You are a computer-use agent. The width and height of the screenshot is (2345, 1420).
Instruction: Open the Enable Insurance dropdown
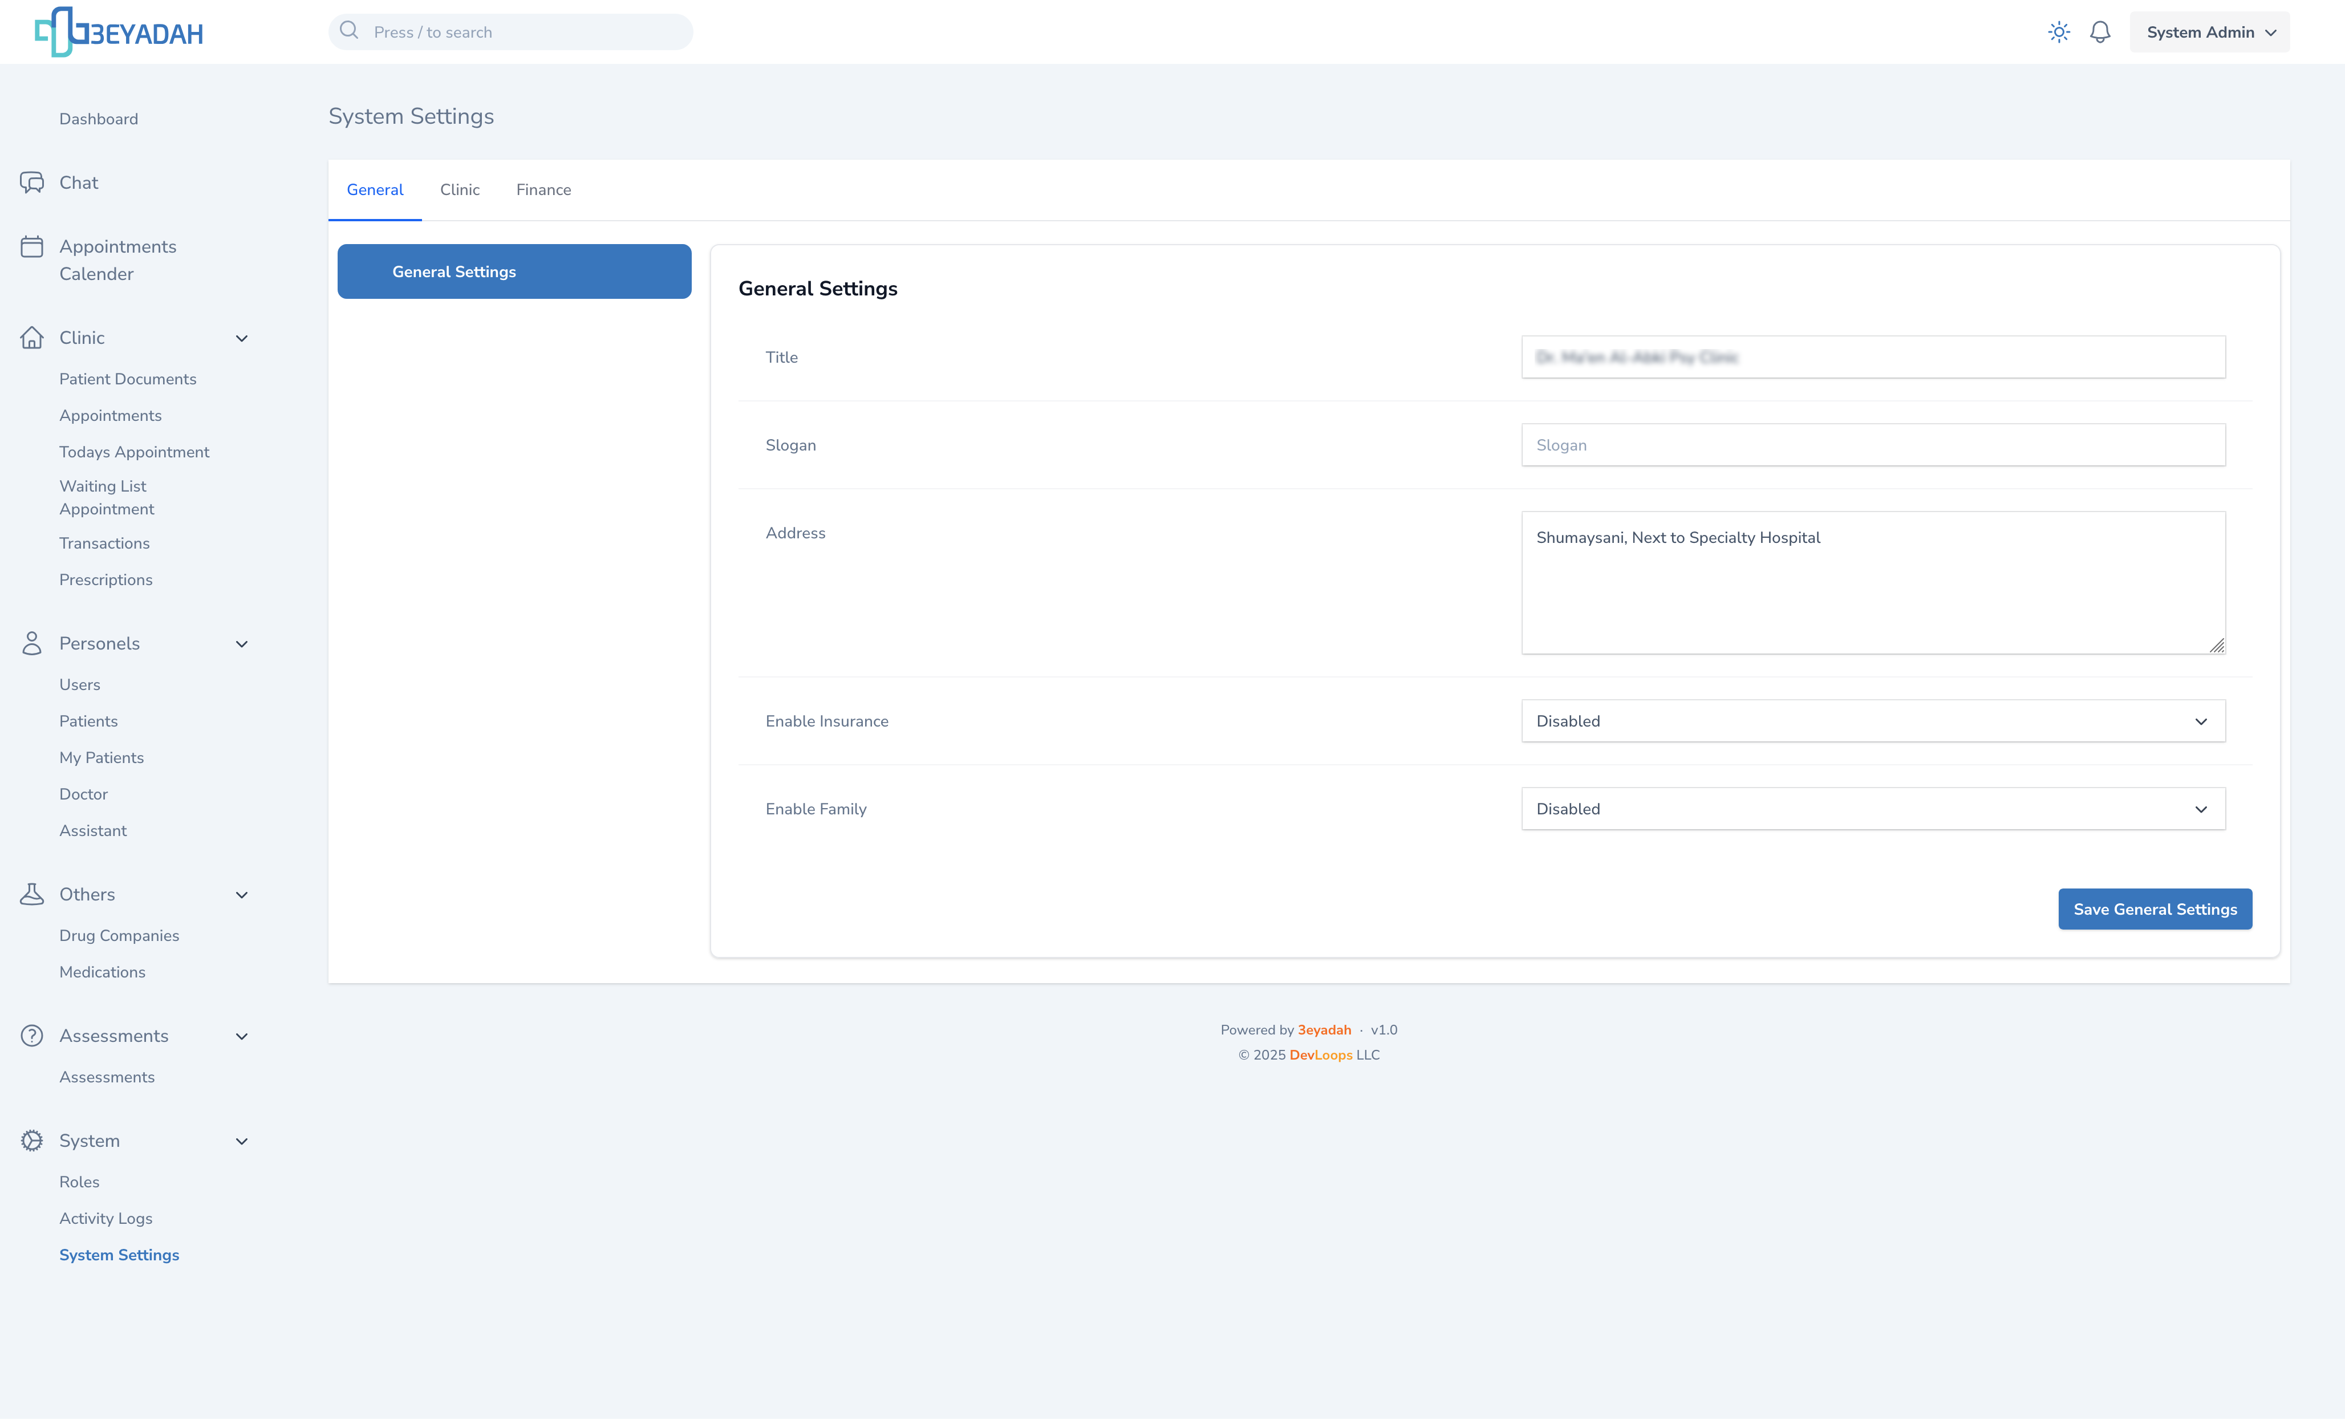(x=1872, y=721)
